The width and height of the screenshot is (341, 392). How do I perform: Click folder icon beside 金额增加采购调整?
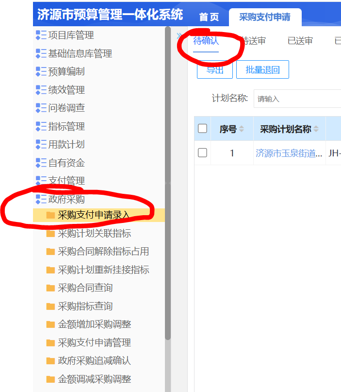50,324
